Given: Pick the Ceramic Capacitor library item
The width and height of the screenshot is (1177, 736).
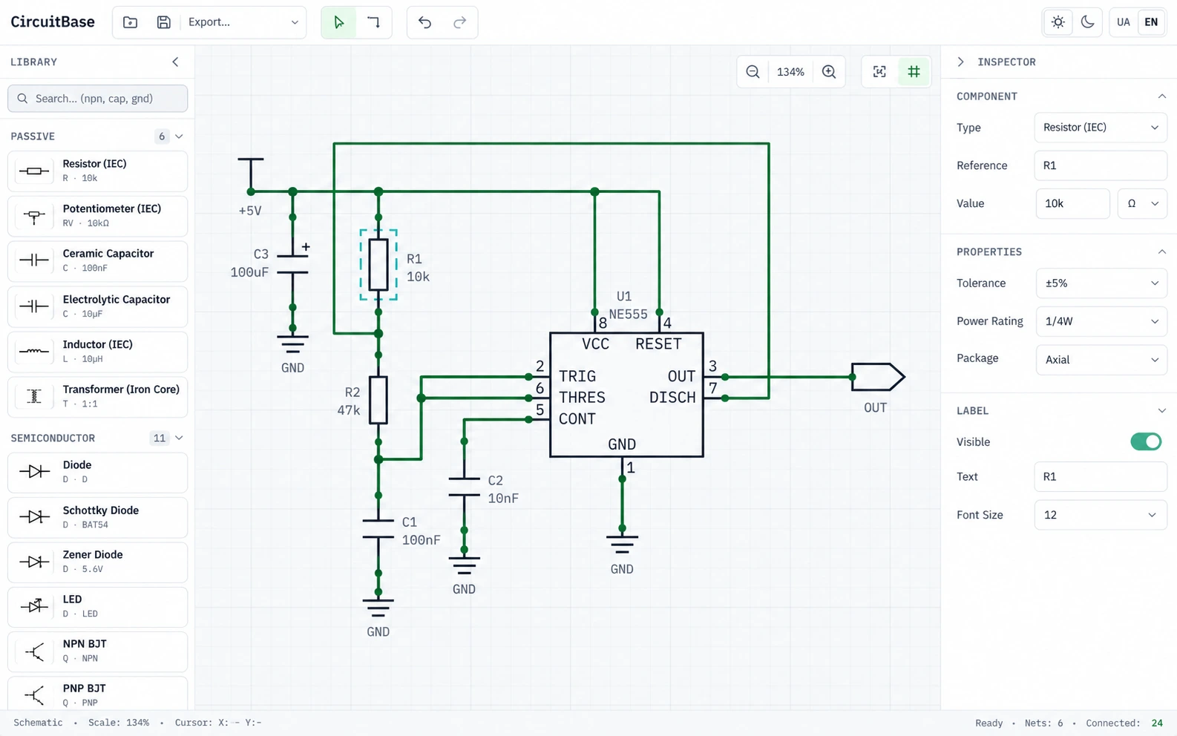Looking at the screenshot, I should tap(97, 260).
